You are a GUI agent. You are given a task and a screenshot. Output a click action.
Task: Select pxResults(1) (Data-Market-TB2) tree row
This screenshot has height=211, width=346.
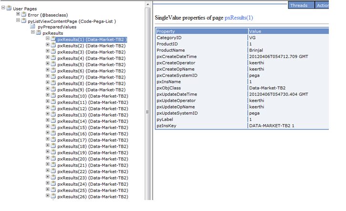(x=92, y=40)
